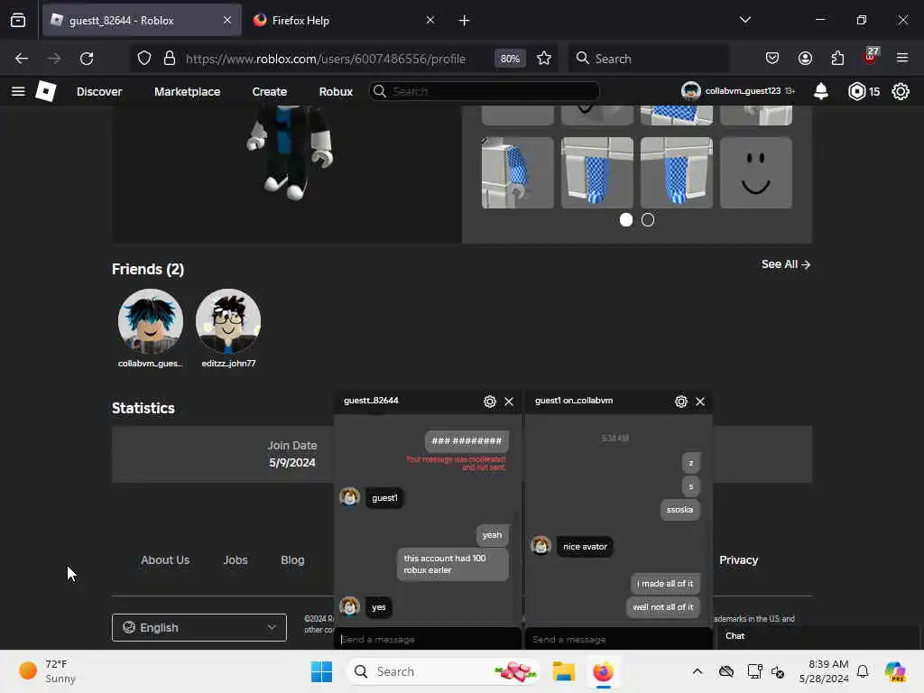This screenshot has height=693, width=924.
Task: Open the Privacy footer link
Action: point(738,559)
